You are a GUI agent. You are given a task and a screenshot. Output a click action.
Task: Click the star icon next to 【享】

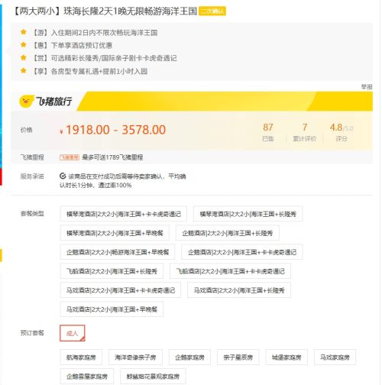point(24,70)
